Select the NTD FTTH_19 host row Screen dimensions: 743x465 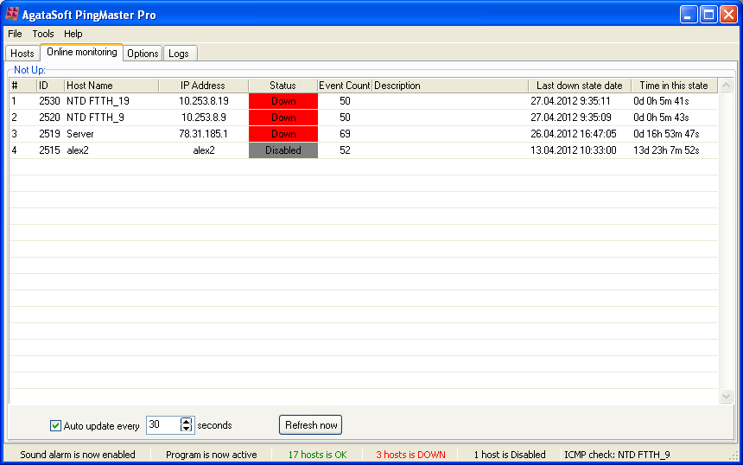tap(364, 101)
